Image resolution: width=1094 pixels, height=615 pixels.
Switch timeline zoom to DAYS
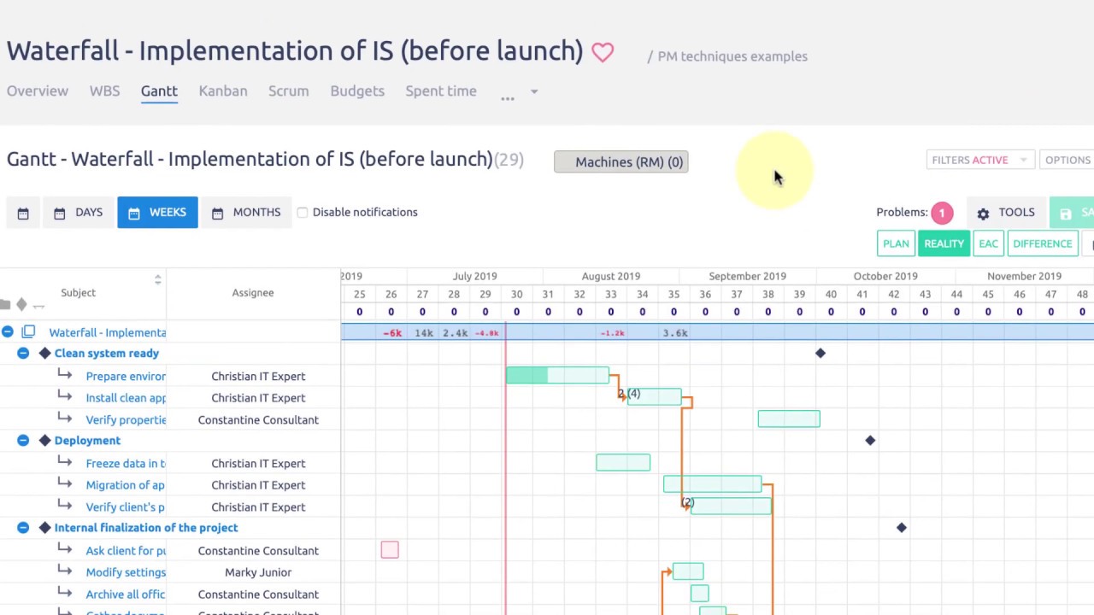78,213
